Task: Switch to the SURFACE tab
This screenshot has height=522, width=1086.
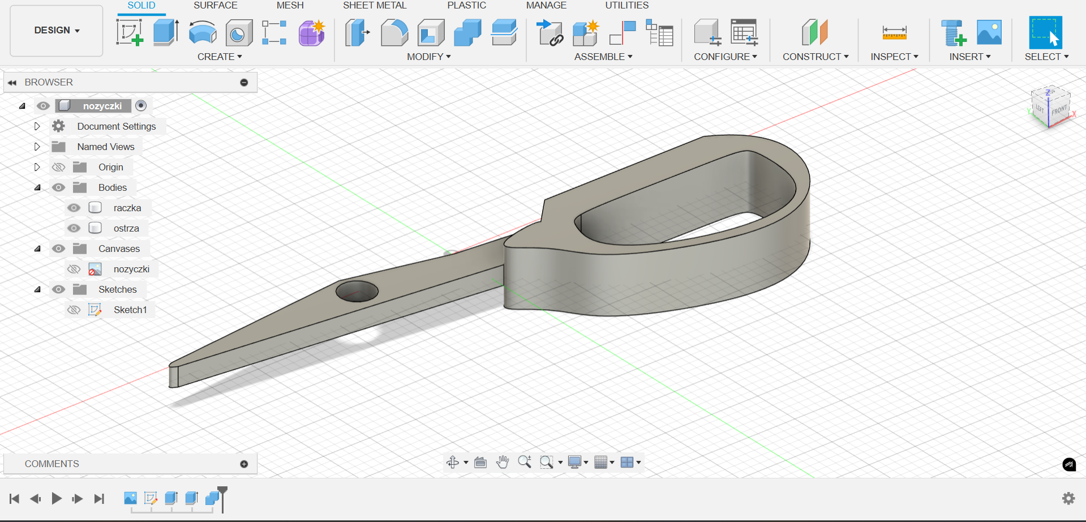Action: tap(216, 6)
